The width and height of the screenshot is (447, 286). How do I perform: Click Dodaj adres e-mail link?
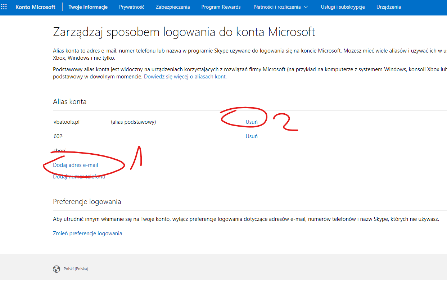(x=75, y=165)
